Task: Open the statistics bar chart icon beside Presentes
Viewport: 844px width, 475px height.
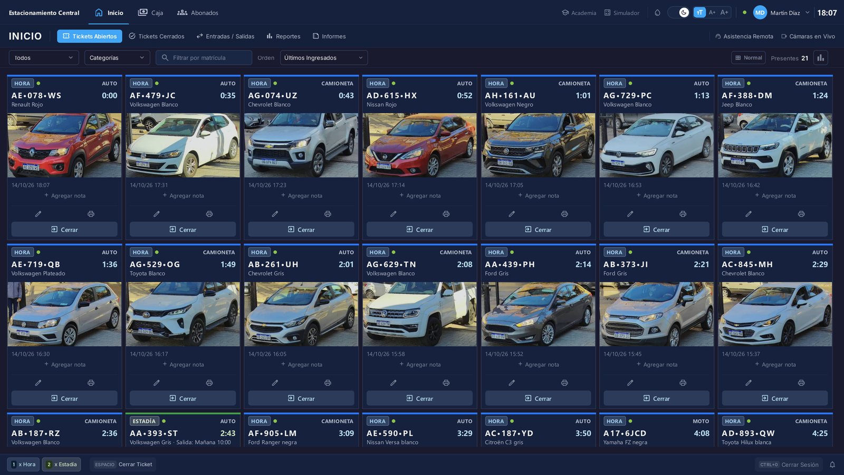Action: pyautogui.click(x=820, y=58)
